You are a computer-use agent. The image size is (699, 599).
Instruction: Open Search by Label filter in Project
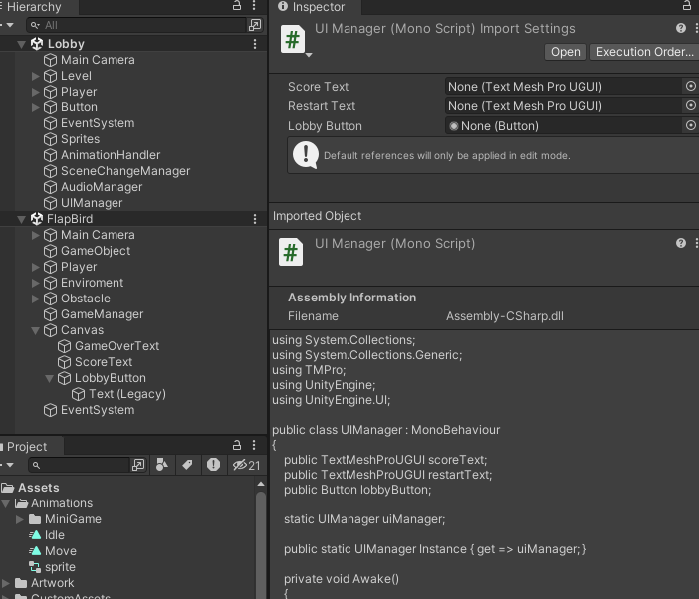coord(187,465)
